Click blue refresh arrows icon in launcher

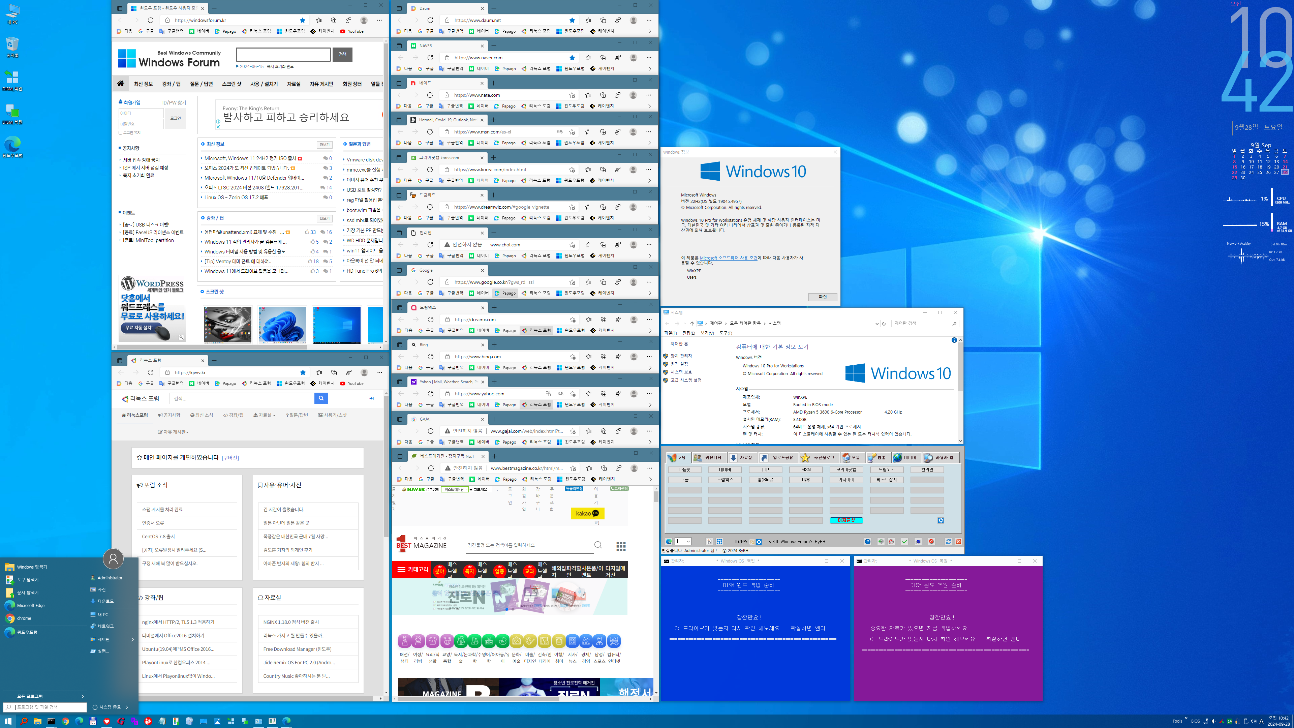[948, 542]
